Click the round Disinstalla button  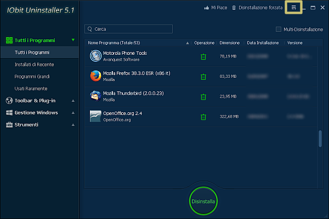pyautogui.click(x=203, y=201)
